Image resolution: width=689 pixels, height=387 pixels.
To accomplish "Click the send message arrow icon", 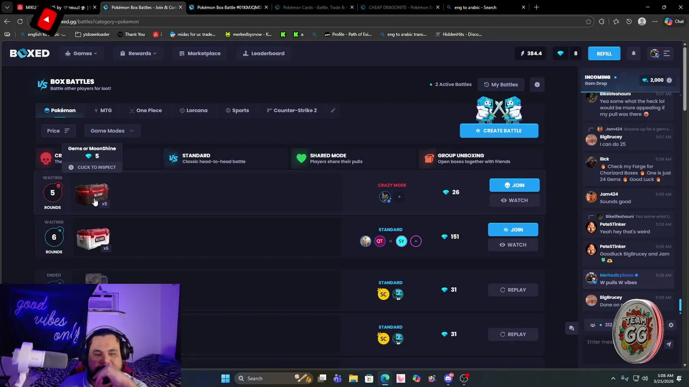I will coord(669,345).
